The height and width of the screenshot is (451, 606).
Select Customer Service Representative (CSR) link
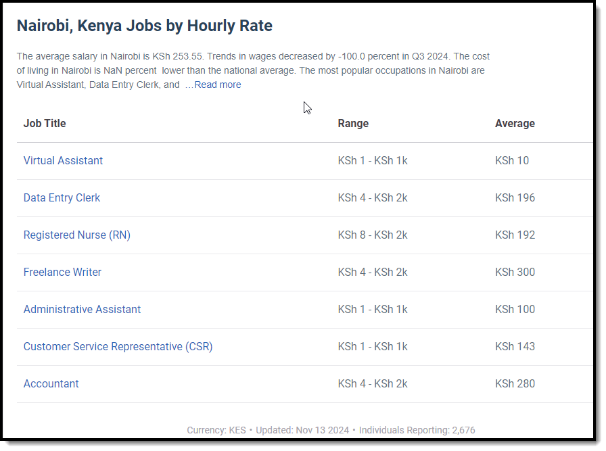(118, 347)
